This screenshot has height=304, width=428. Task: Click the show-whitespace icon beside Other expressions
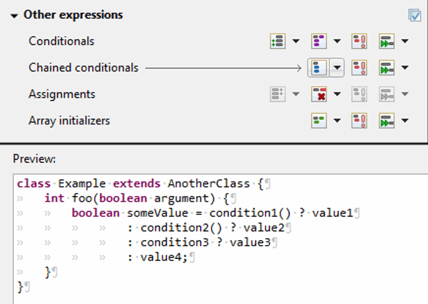pyautogui.click(x=415, y=16)
